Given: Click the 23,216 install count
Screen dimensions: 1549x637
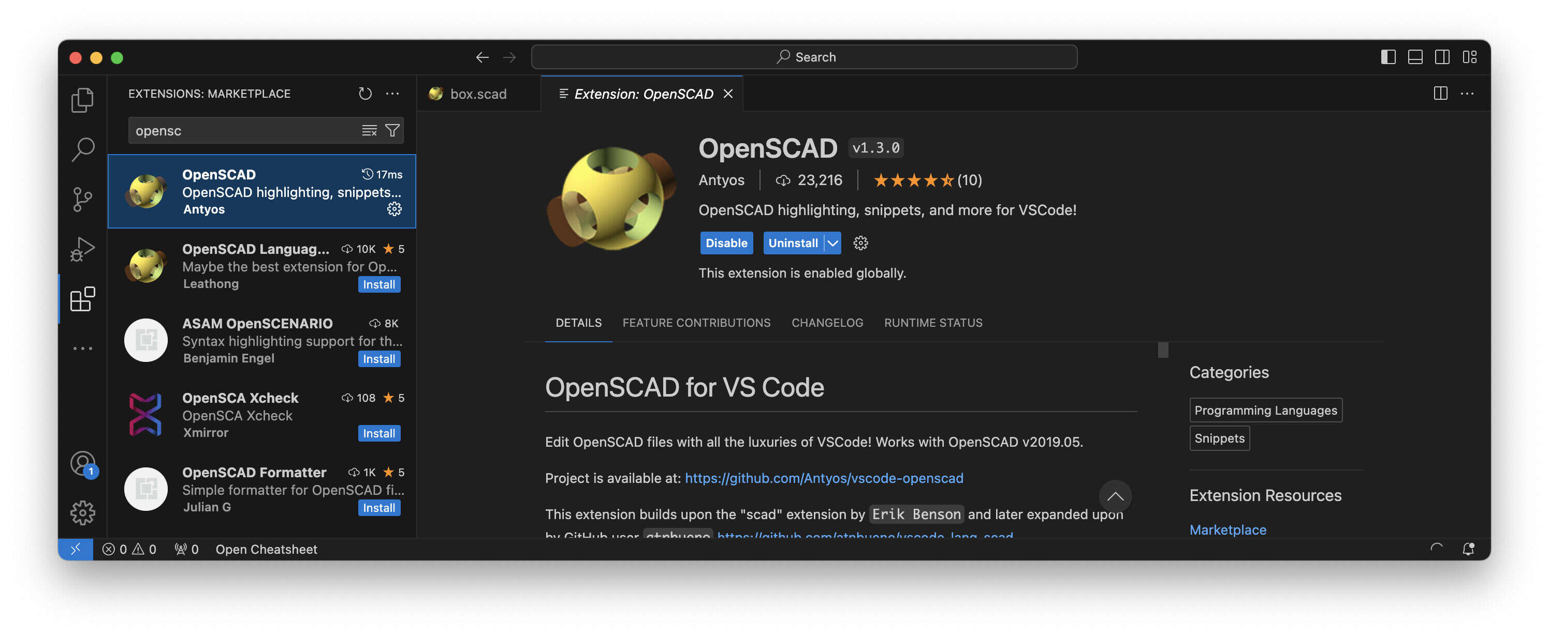Looking at the screenshot, I should pos(809,180).
